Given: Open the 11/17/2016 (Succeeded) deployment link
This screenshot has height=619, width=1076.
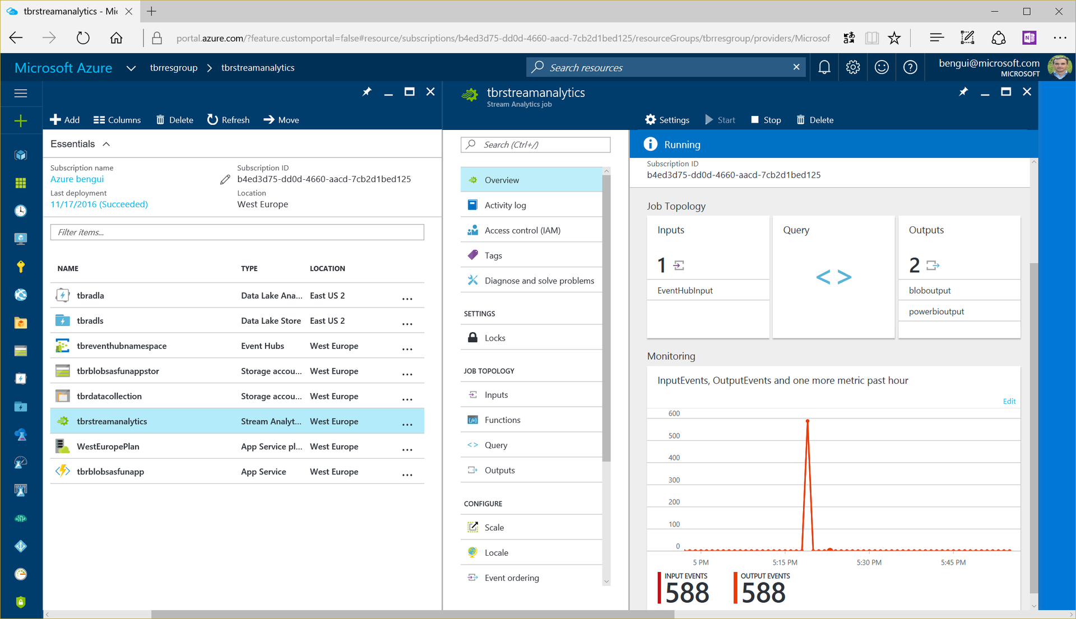Looking at the screenshot, I should [99, 204].
